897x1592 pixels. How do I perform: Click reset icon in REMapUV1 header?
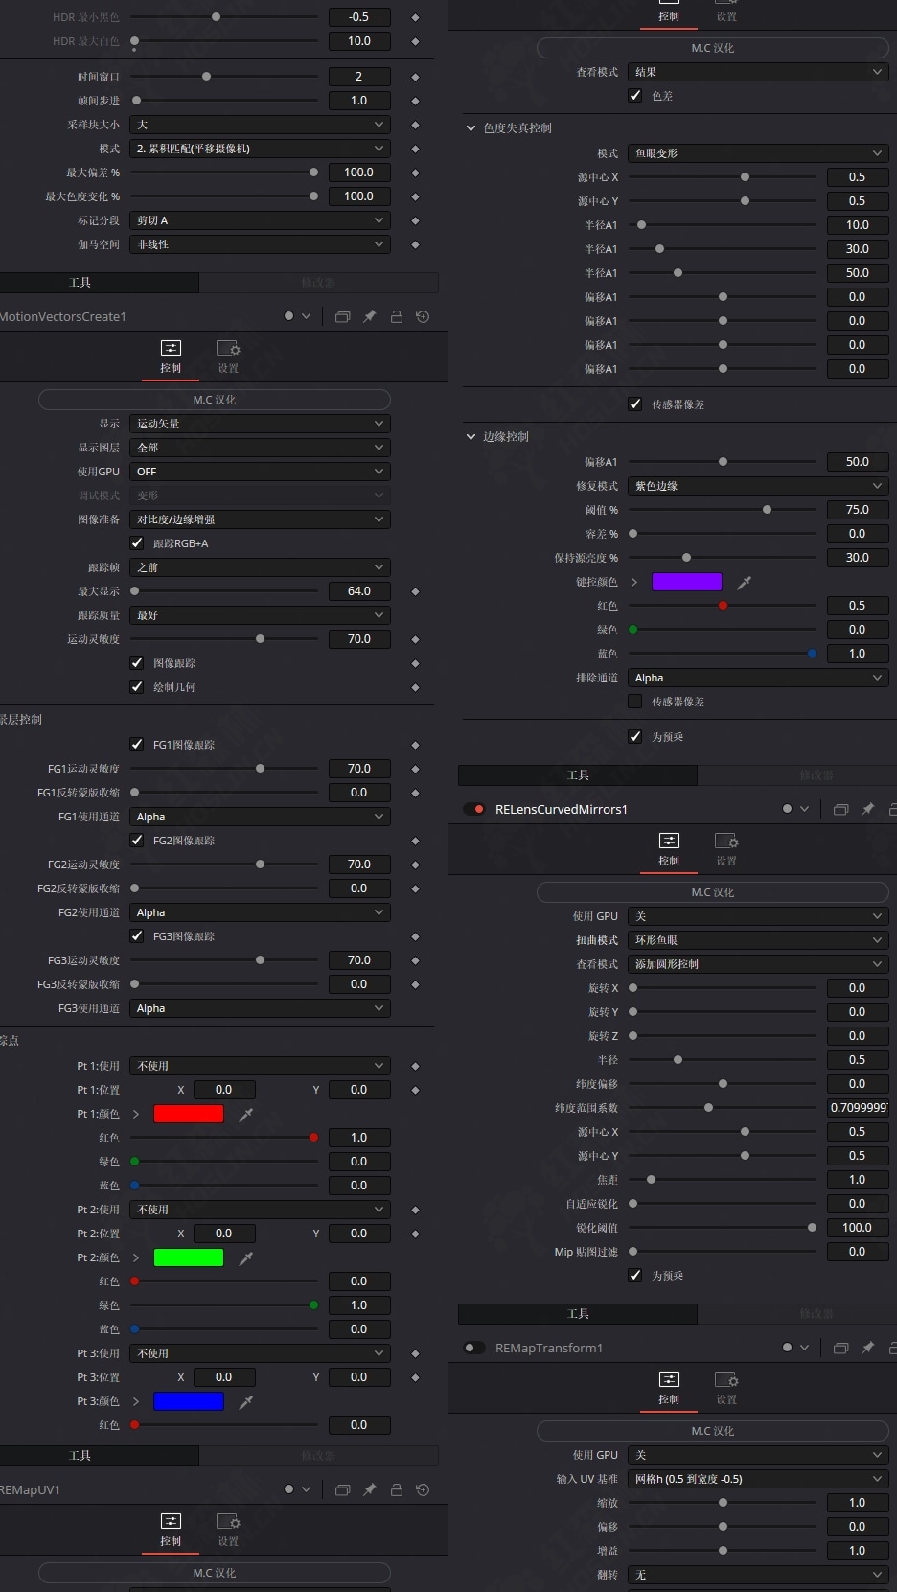tap(423, 1489)
